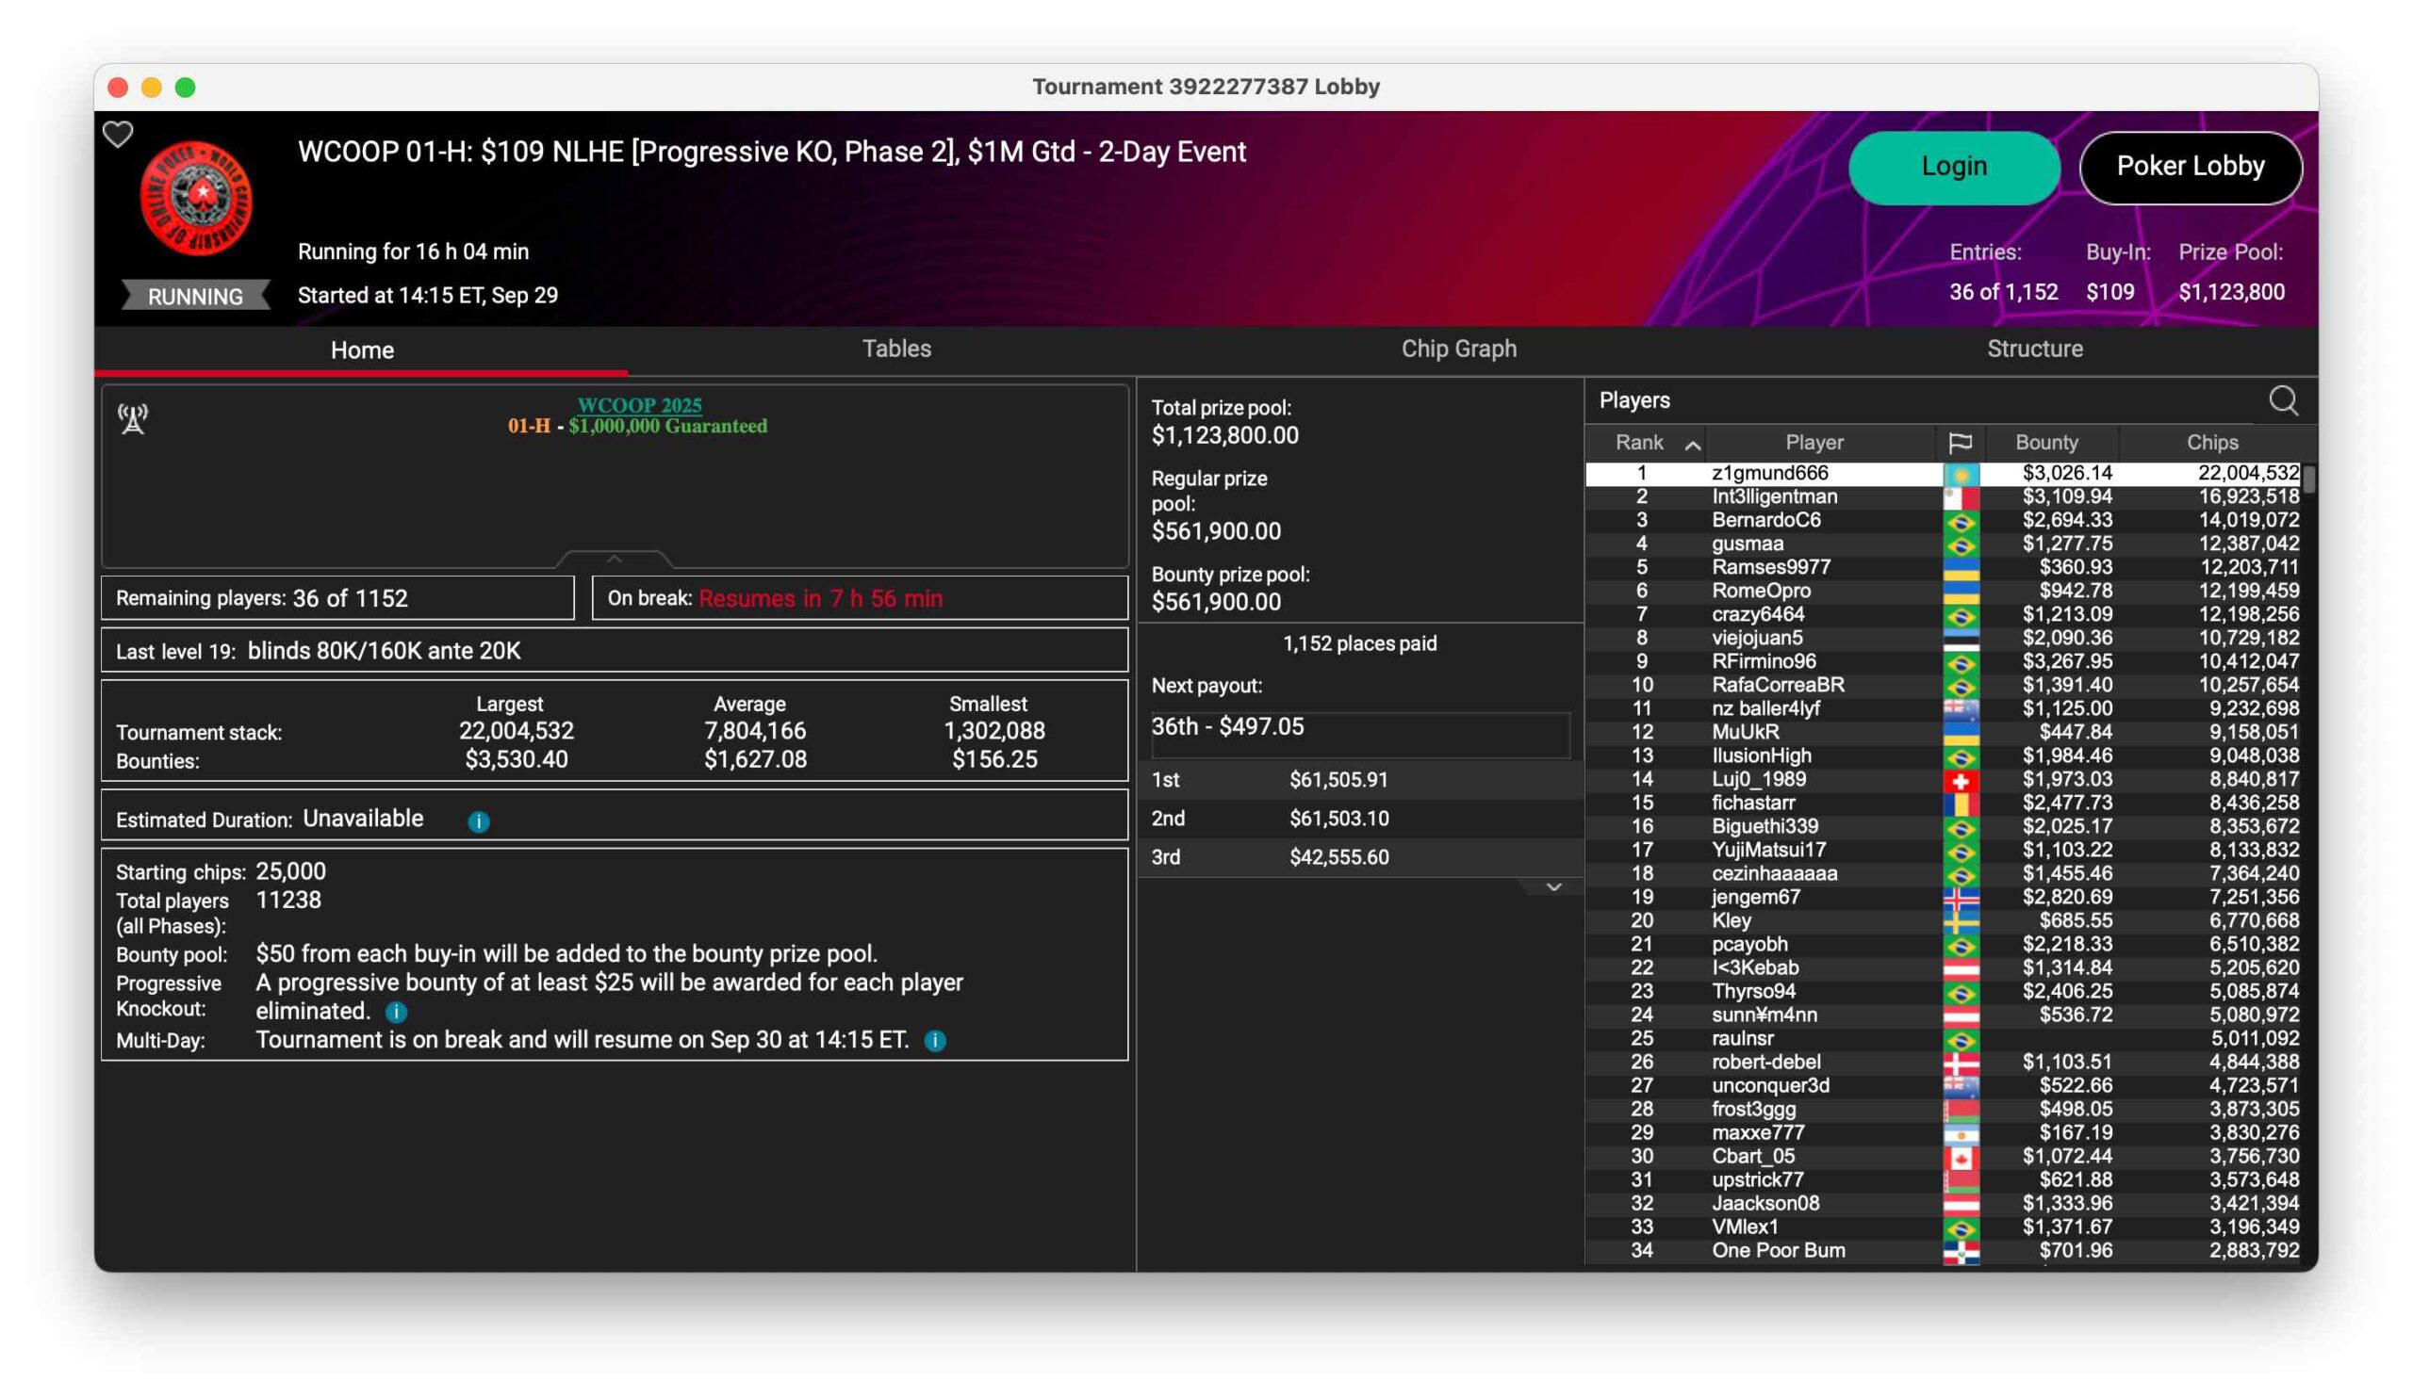
Task: Collapse the WCOOP 2025 banner panel
Action: (x=615, y=558)
